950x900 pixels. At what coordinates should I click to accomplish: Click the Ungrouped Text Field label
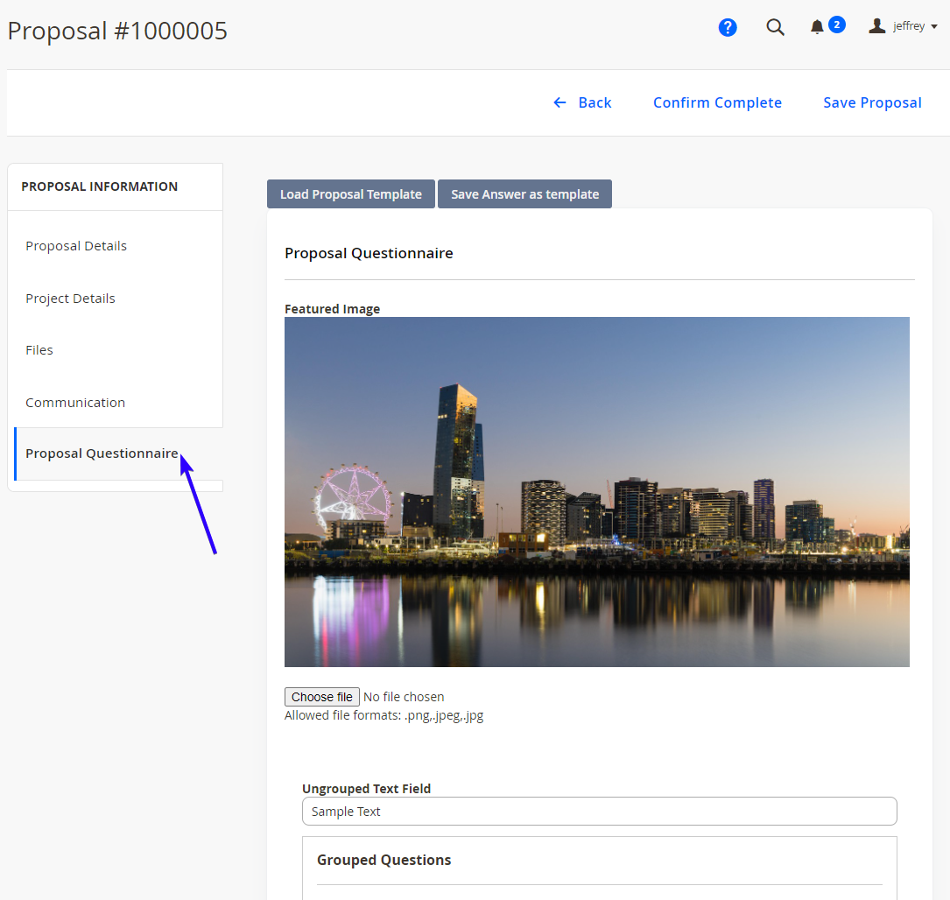point(367,789)
